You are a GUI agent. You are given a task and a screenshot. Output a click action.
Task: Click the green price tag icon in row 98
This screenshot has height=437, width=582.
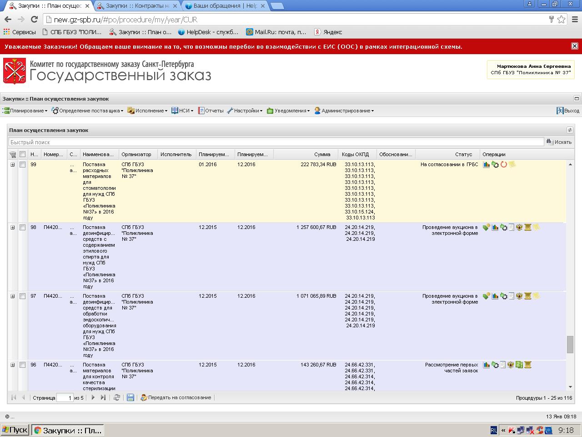(487, 227)
